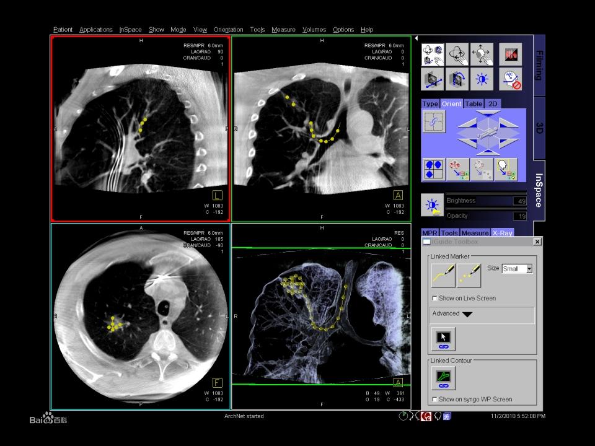
Task: Open the Measure menu in menu bar
Action: [x=283, y=30]
